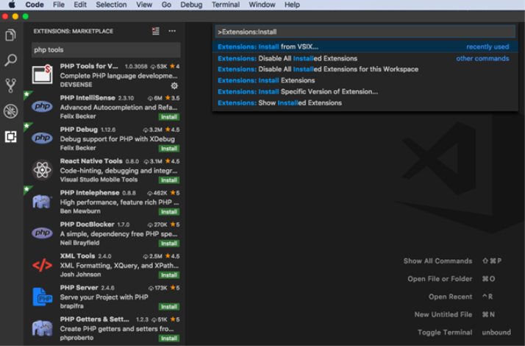The height and width of the screenshot is (346, 525).
Task: Select Install Specific Version of Extension command
Action: pyautogui.click(x=365, y=91)
